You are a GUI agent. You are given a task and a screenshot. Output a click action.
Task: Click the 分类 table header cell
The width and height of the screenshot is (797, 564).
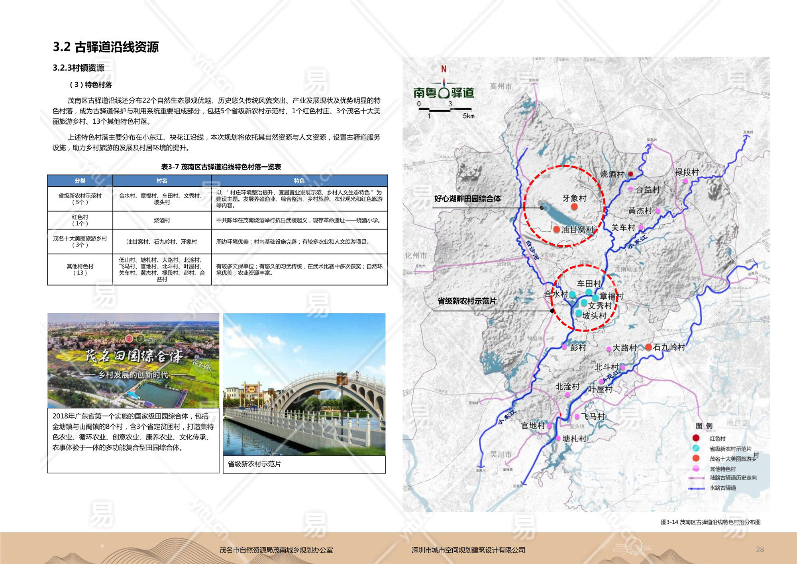coord(80,181)
